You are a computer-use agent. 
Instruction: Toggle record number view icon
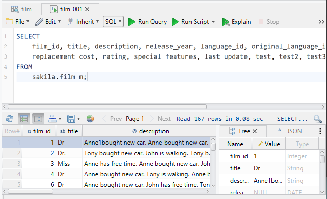38,119
